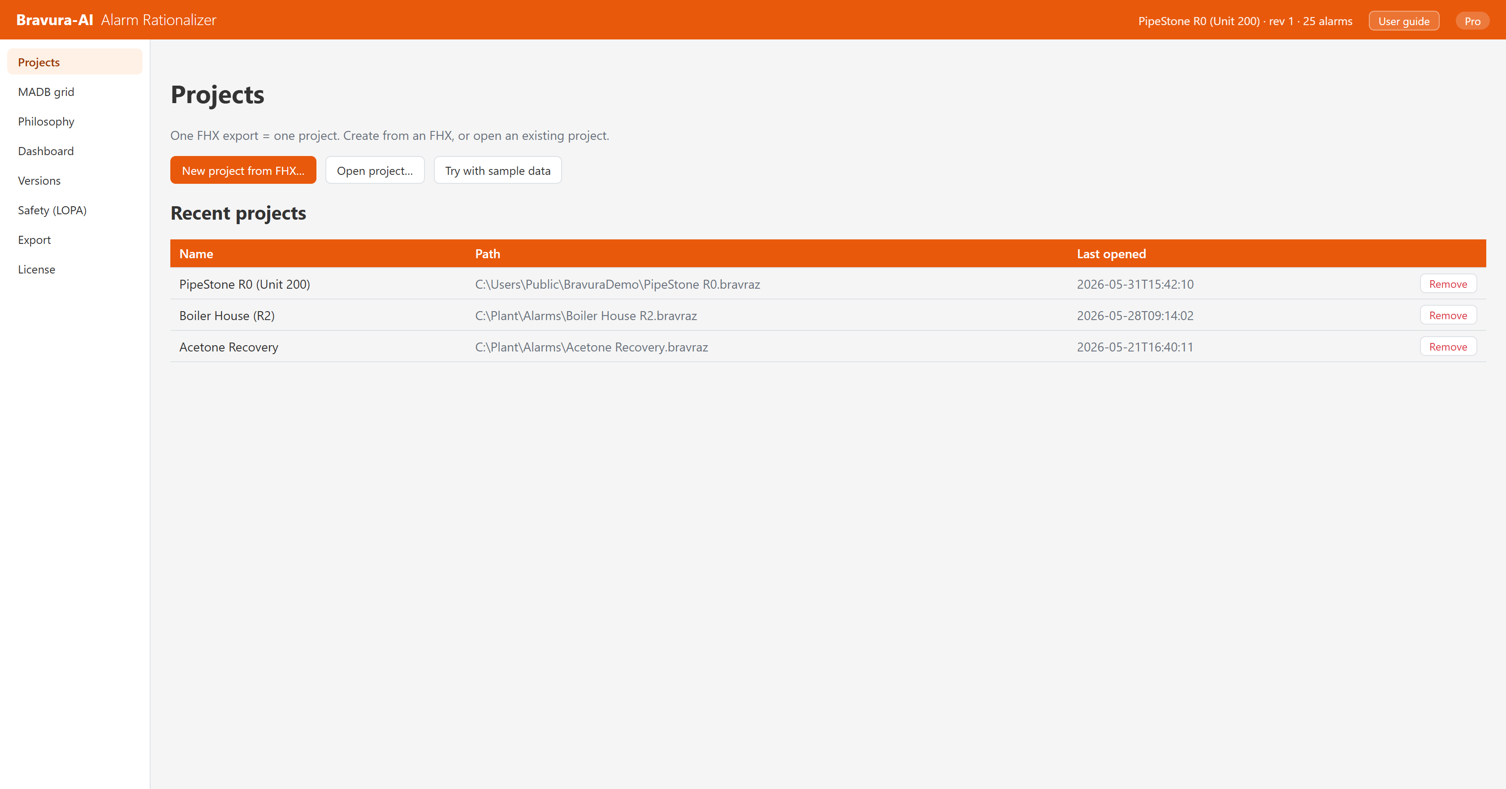Click the Pro license badge
This screenshot has height=789, width=1506.
[1472, 21]
